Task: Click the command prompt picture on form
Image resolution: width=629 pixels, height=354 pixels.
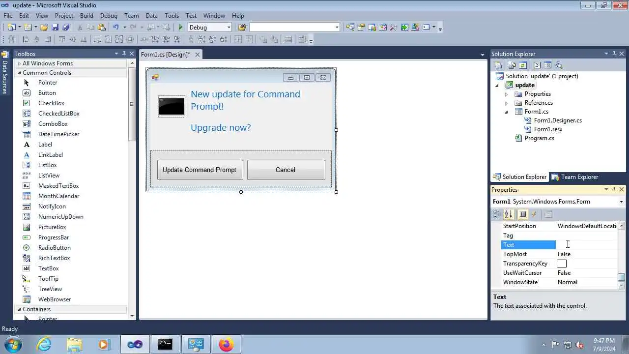Action: (172, 106)
